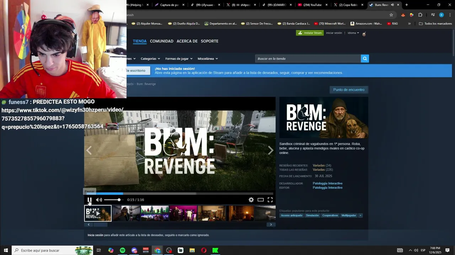Go to next media with right arrow
Screen dimensions: 455x255
(271, 151)
